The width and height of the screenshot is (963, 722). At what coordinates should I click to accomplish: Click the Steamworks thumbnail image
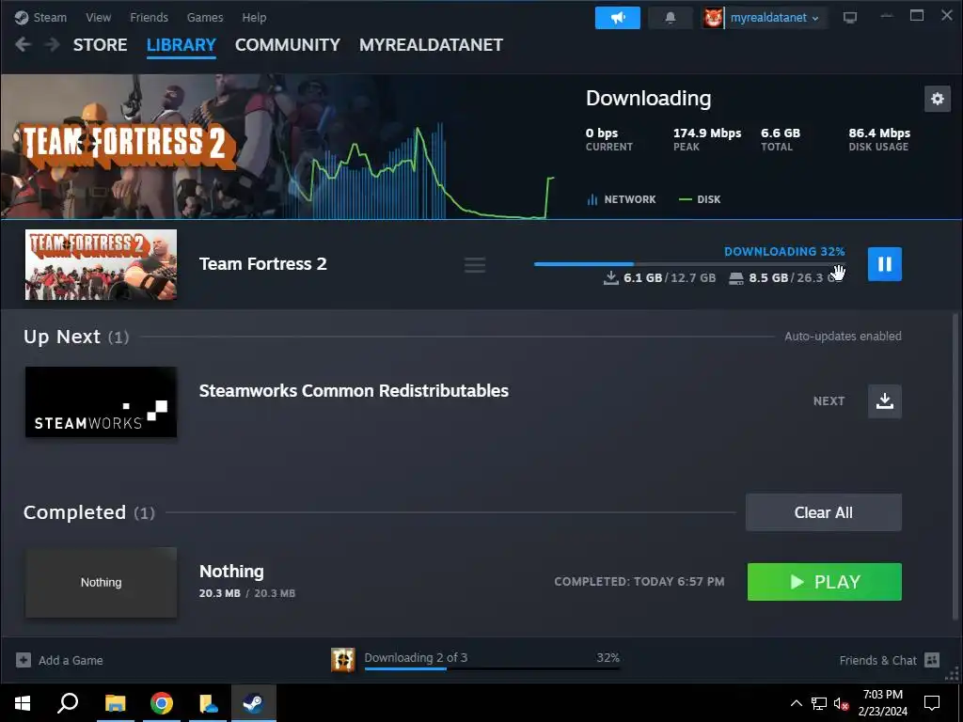tap(101, 402)
